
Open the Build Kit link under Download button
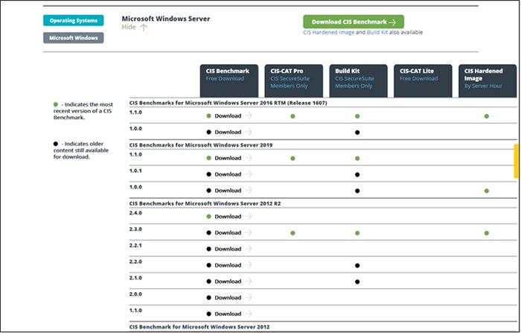pyautogui.click(x=377, y=33)
